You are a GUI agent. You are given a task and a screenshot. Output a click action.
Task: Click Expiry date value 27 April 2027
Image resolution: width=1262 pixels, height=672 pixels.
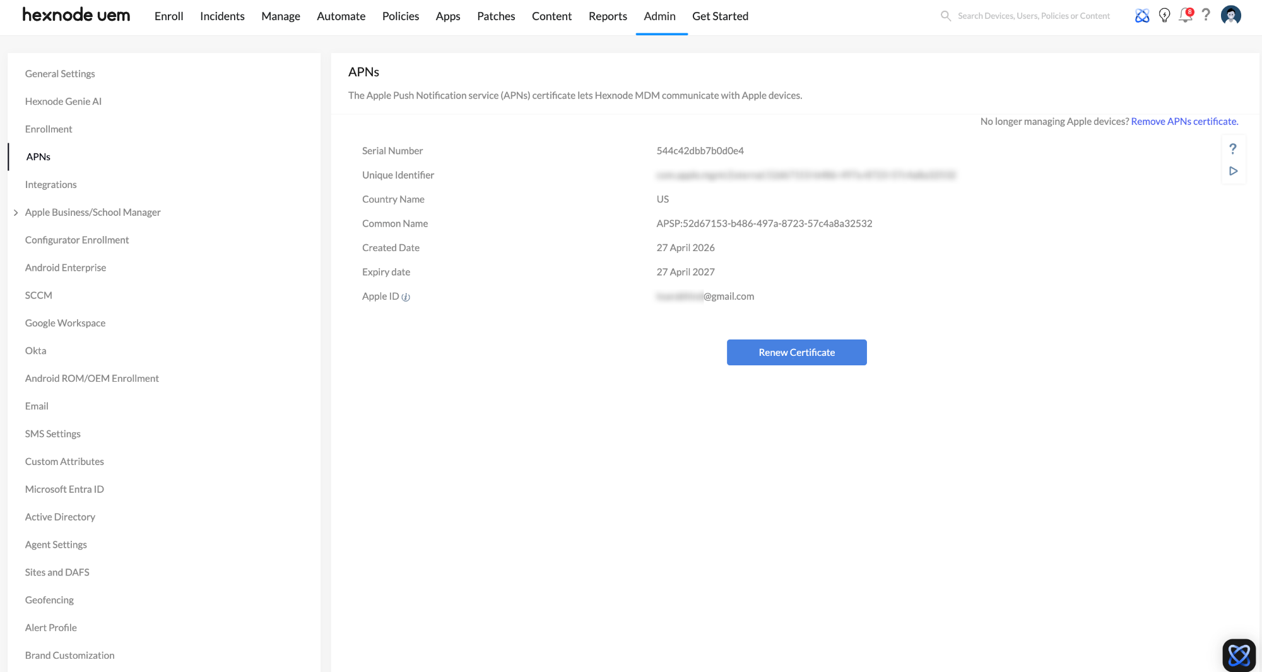point(685,272)
